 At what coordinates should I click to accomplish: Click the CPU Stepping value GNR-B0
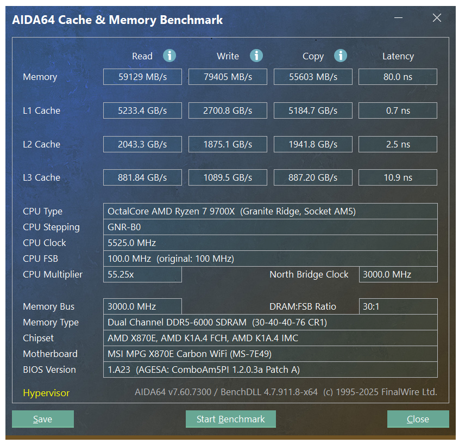(271, 227)
